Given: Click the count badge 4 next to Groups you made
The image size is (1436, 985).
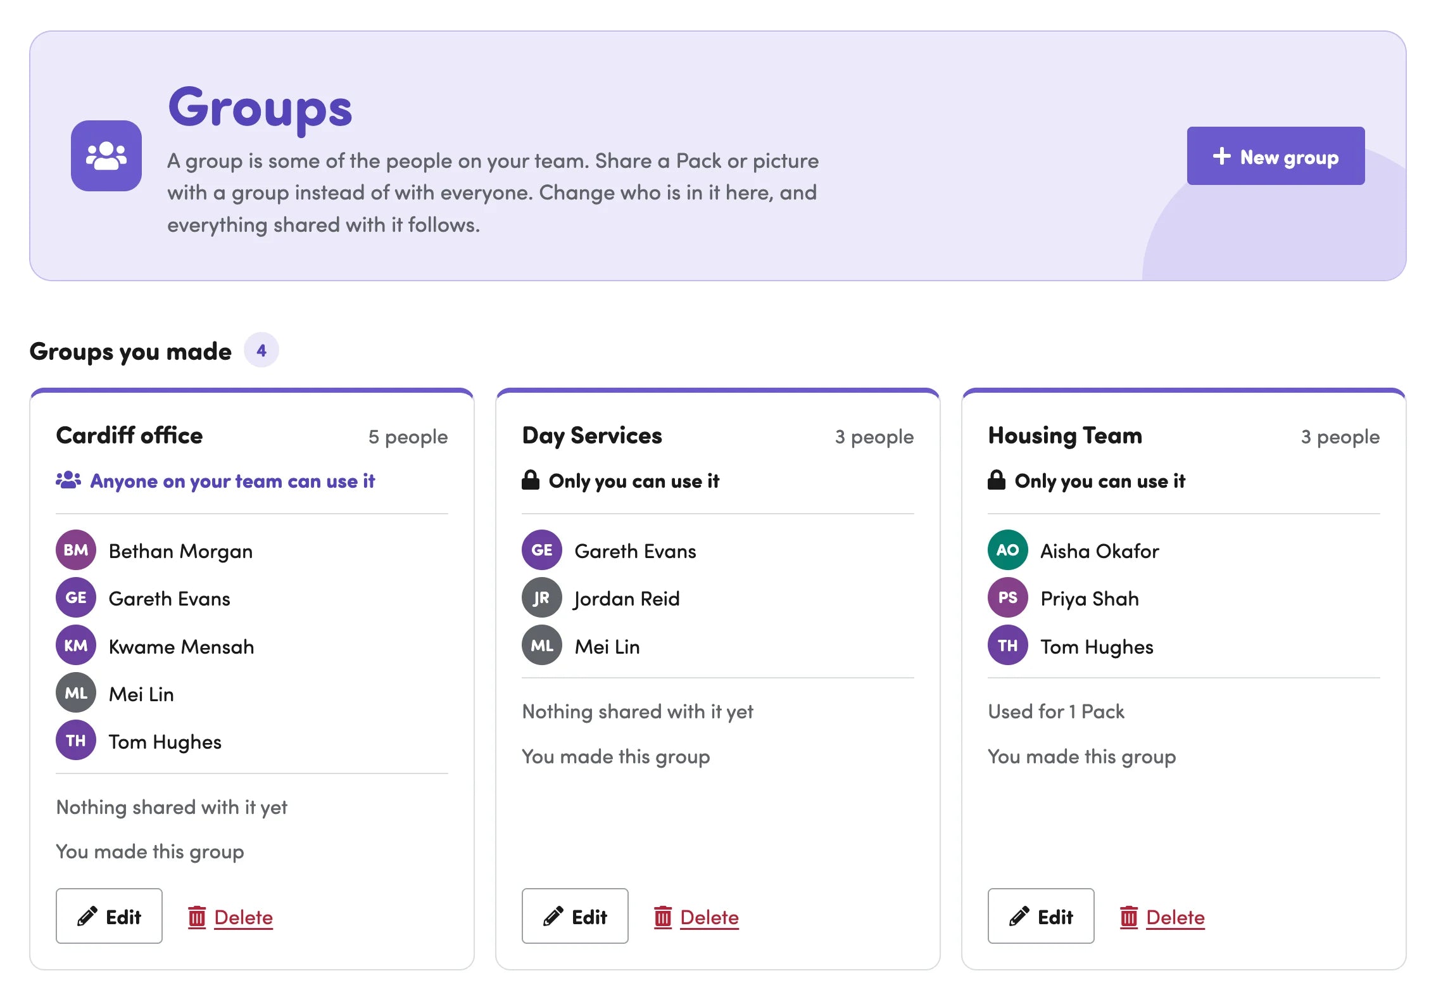Looking at the screenshot, I should 261,350.
